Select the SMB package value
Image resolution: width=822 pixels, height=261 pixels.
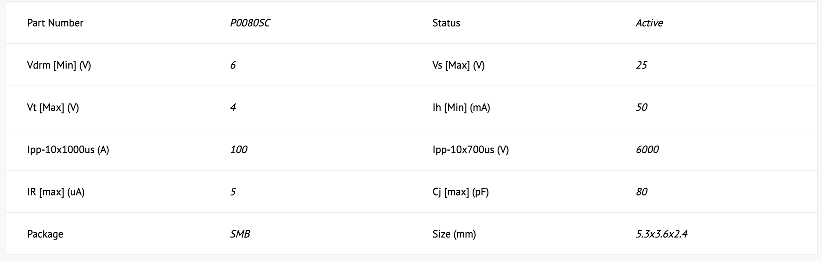click(240, 234)
